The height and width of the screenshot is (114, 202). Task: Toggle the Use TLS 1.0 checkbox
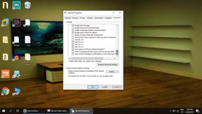[x=73, y=42]
